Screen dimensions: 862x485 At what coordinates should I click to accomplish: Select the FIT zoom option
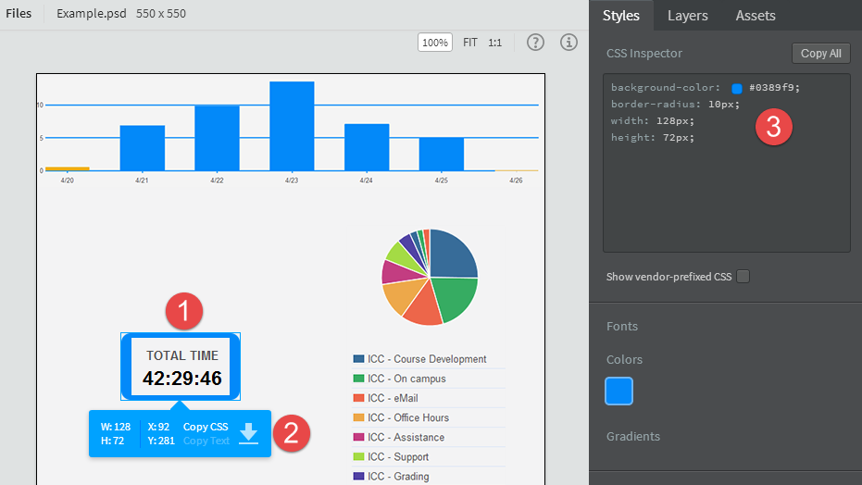tap(470, 43)
